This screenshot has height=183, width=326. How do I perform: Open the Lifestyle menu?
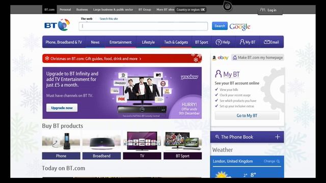[148, 42]
